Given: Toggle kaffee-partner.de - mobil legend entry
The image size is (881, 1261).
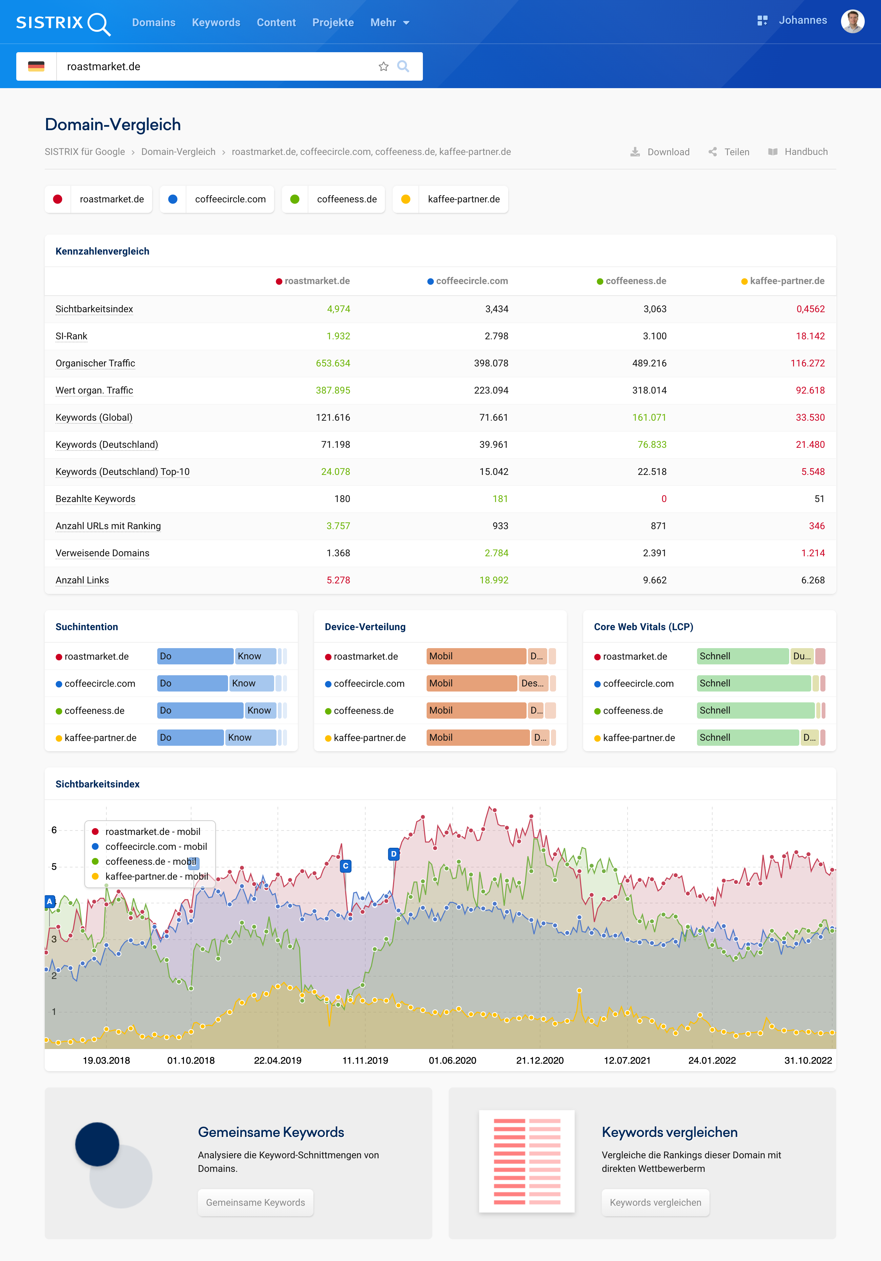Looking at the screenshot, I should [156, 877].
